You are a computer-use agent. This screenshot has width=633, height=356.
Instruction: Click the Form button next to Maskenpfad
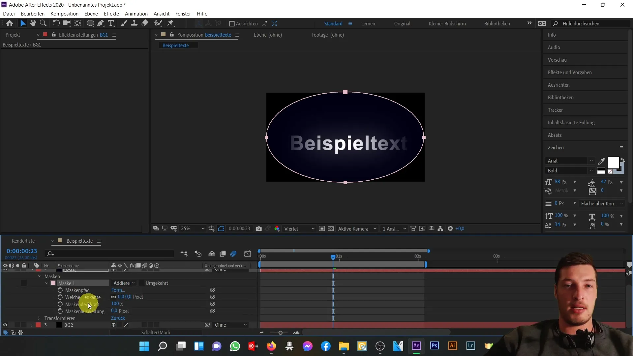point(117,290)
